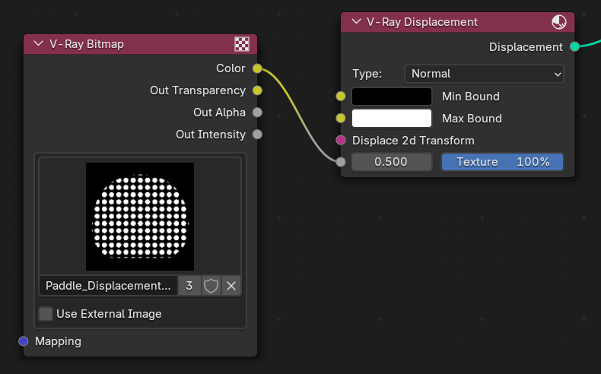601x374 pixels.
Task: Click the blue Mapping input socket
Action: (24, 341)
